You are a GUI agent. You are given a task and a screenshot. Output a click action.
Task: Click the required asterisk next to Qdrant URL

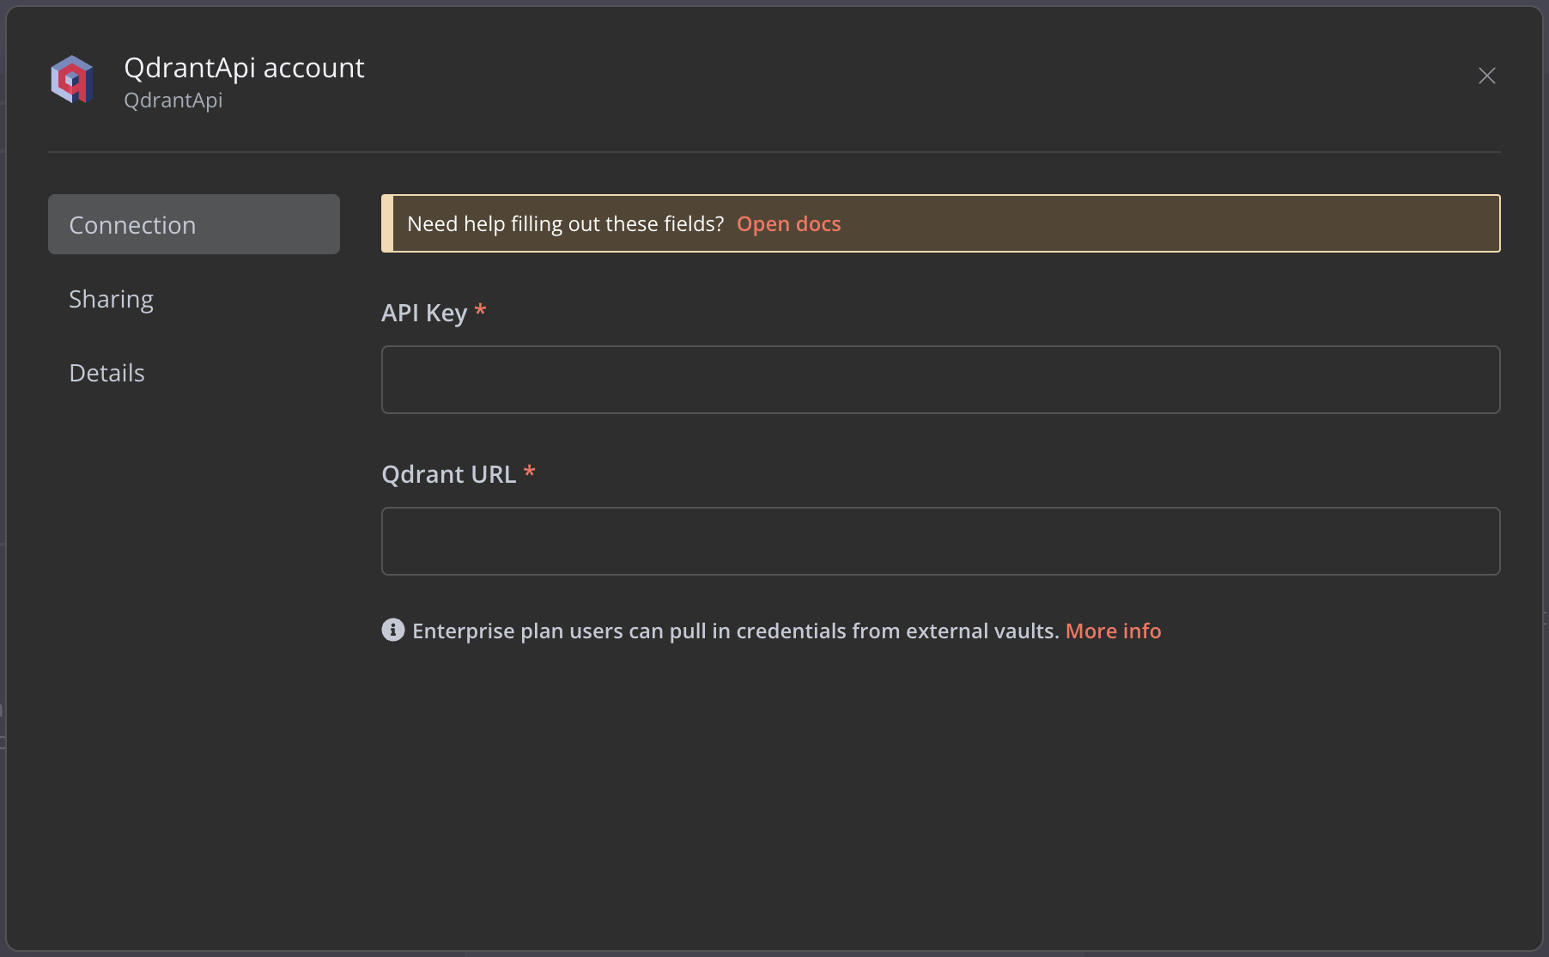[530, 472]
